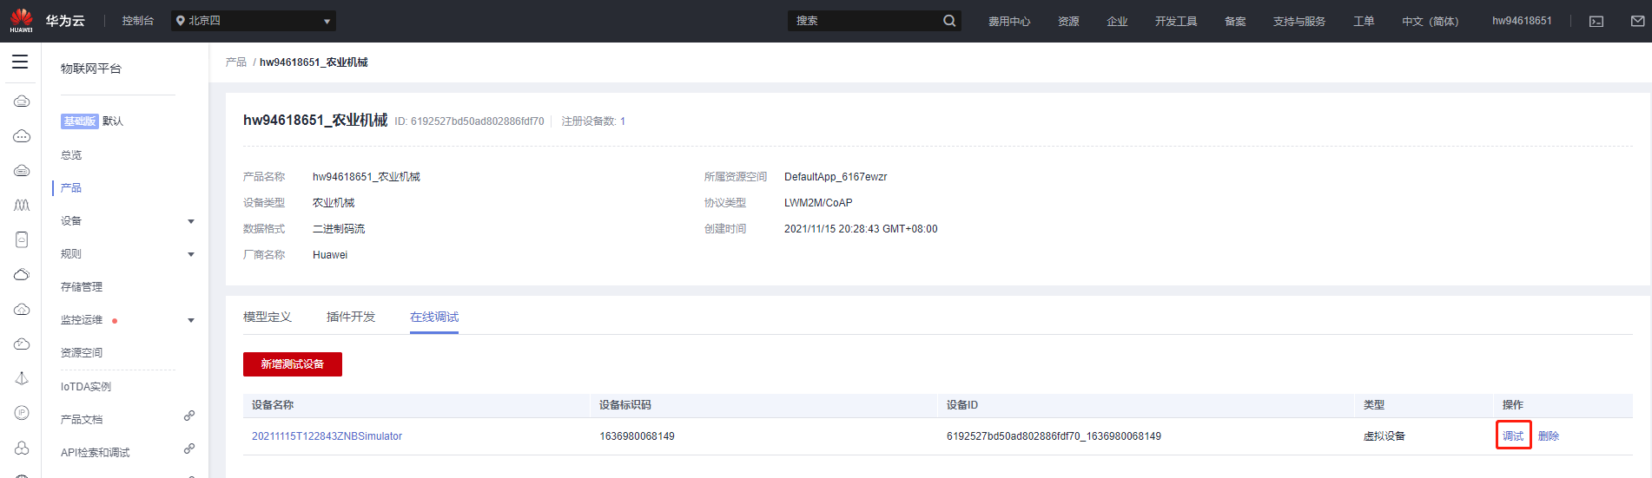Image resolution: width=1652 pixels, height=478 pixels.
Task: Switch to the 插件开发 tab
Action: coord(351,317)
